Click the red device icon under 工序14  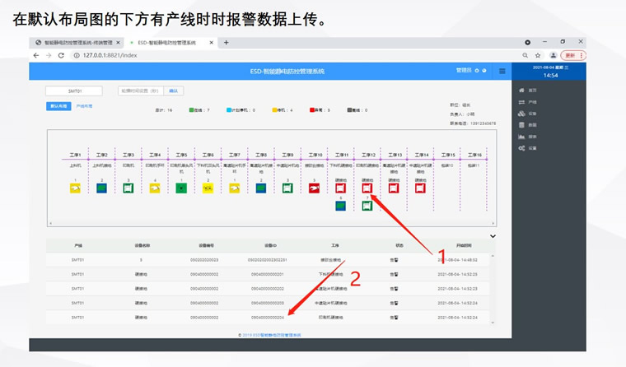coord(420,188)
